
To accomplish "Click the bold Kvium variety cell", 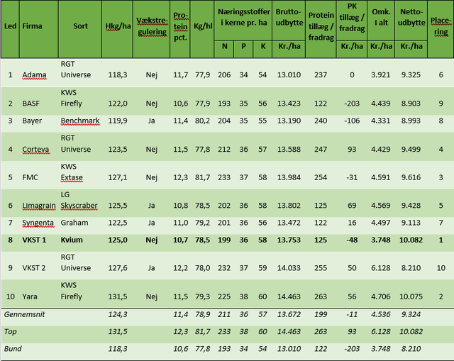I will (72, 240).
